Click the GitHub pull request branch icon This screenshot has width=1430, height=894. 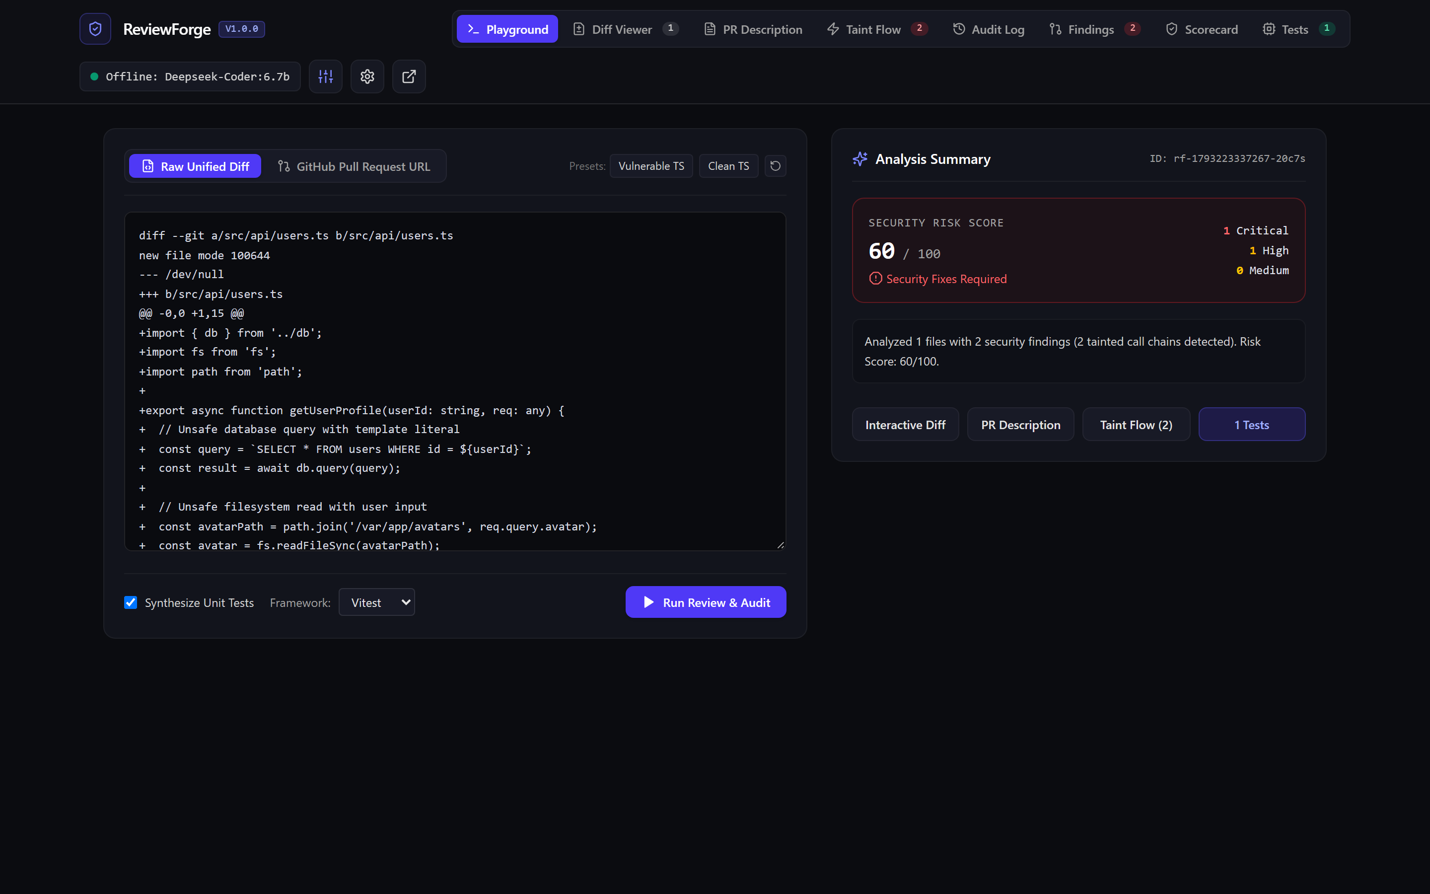coord(284,167)
